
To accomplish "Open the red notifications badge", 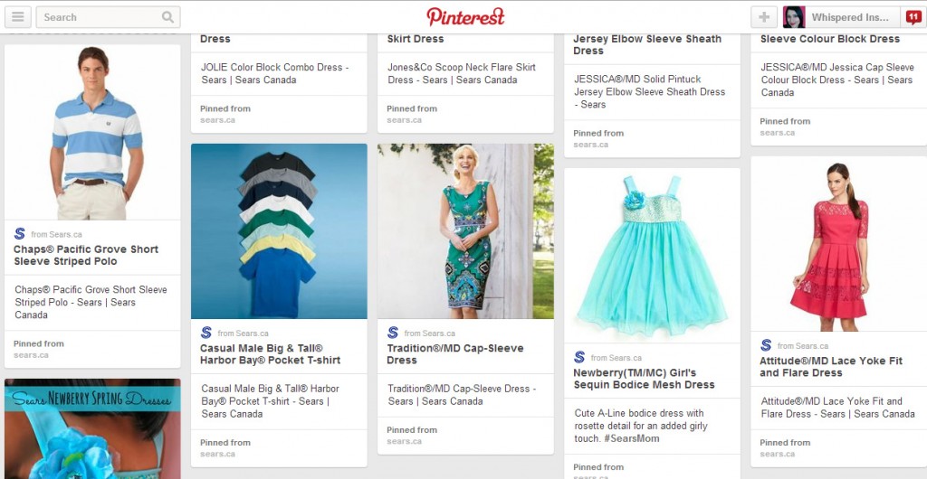I will (913, 17).
